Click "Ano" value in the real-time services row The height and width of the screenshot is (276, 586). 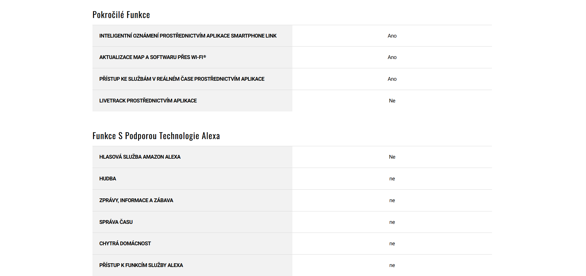392,79
